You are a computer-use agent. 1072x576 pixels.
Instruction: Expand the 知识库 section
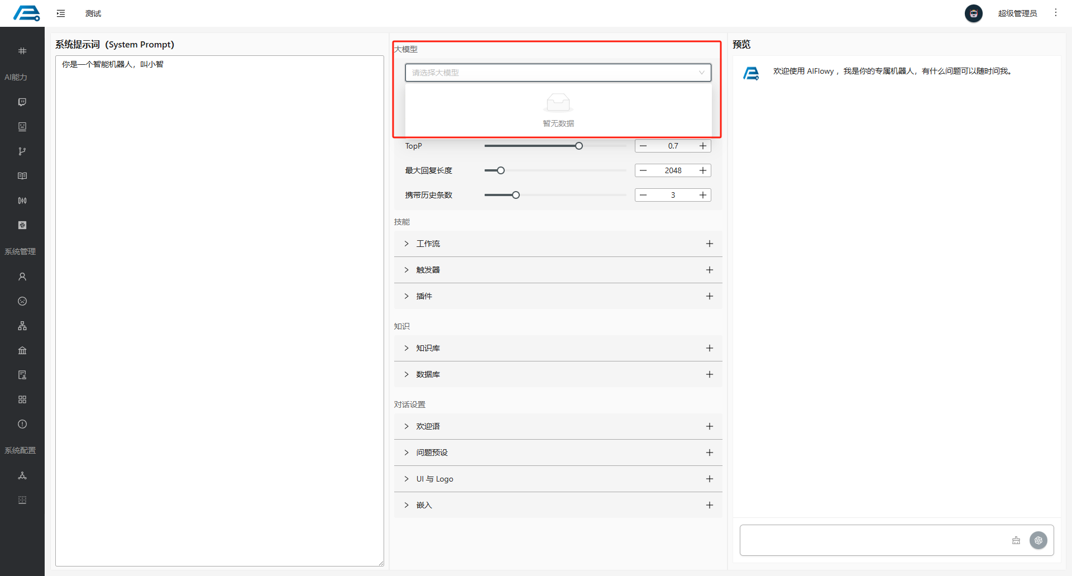(406, 348)
